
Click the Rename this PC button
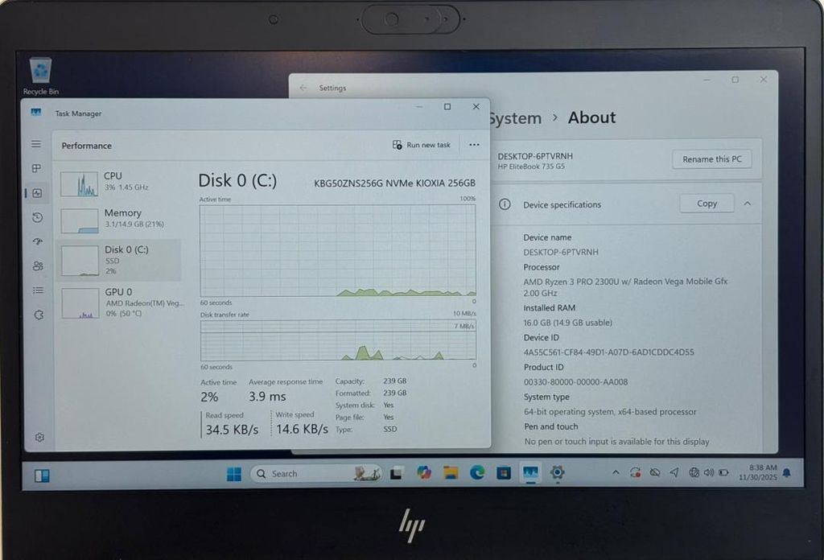point(711,159)
